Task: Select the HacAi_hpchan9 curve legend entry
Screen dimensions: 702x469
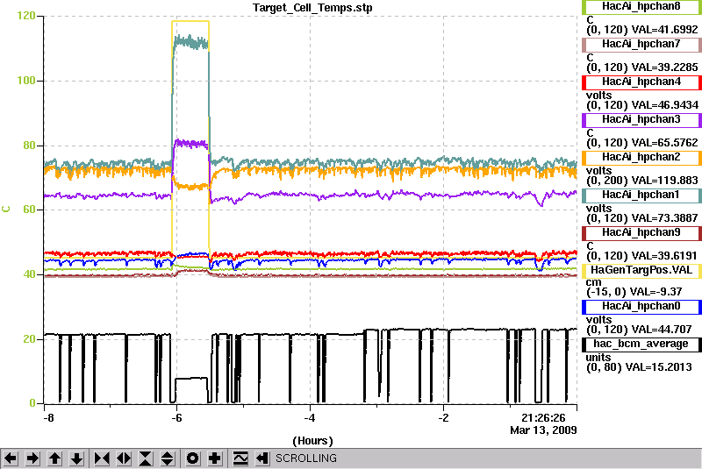Action: coord(641,233)
